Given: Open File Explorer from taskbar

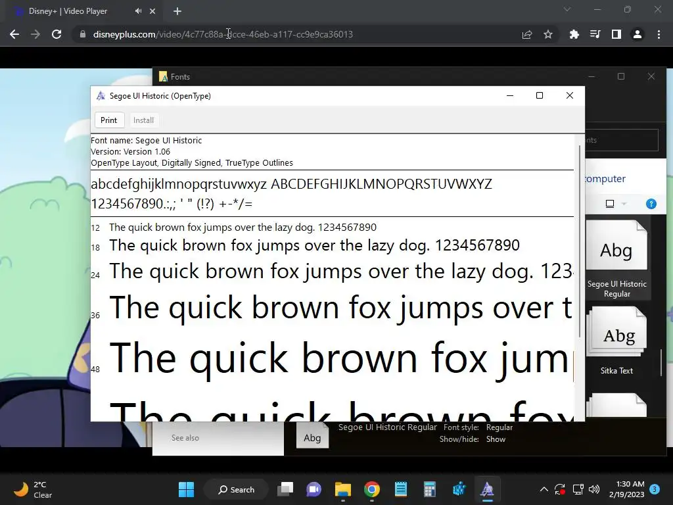Looking at the screenshot, I should tap(343, 489).
